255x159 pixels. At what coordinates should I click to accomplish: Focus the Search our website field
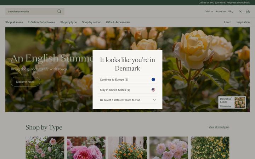click(x=35, y=12)
